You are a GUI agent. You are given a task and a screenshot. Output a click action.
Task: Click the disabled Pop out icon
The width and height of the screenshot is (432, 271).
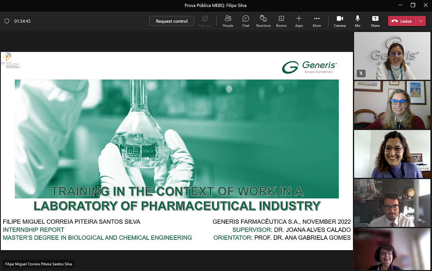coord(205,21)
